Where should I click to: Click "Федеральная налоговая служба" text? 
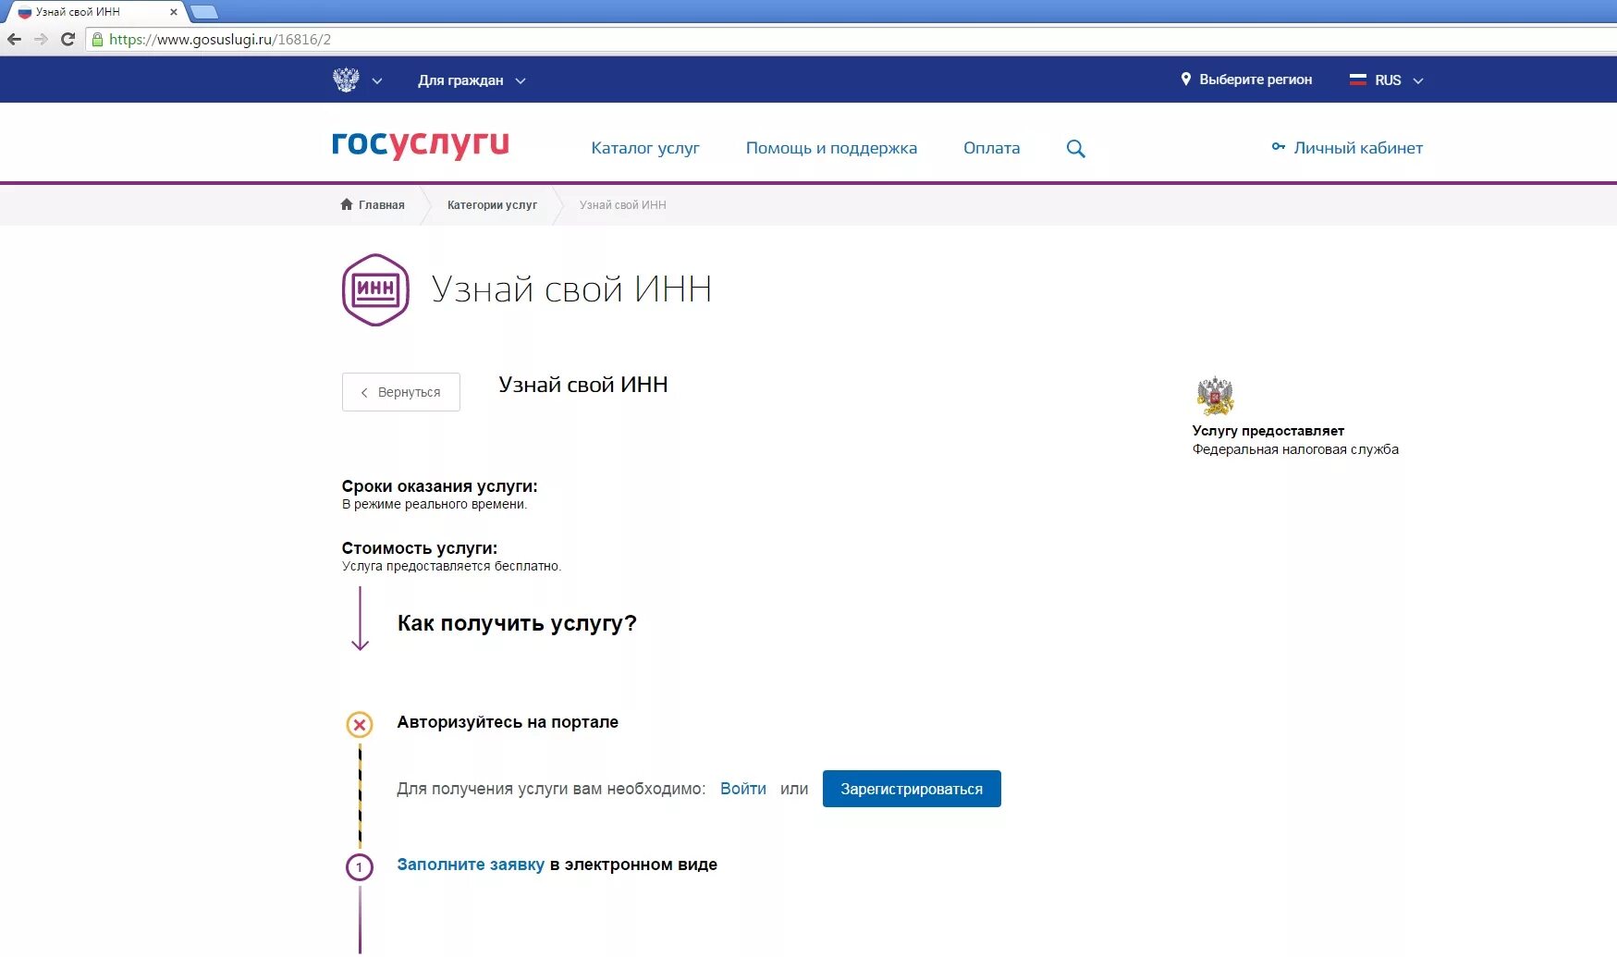1295,449
